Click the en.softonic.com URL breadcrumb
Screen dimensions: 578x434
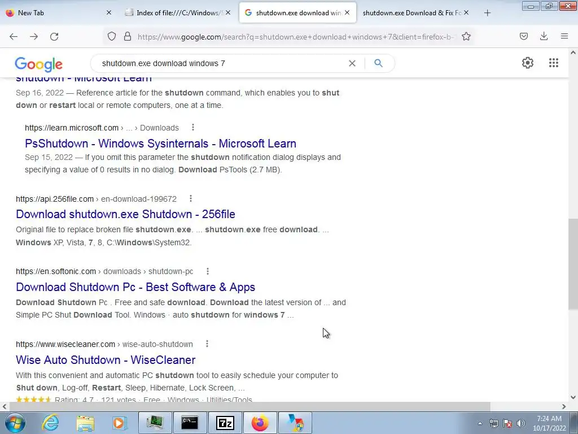(104, 271)
